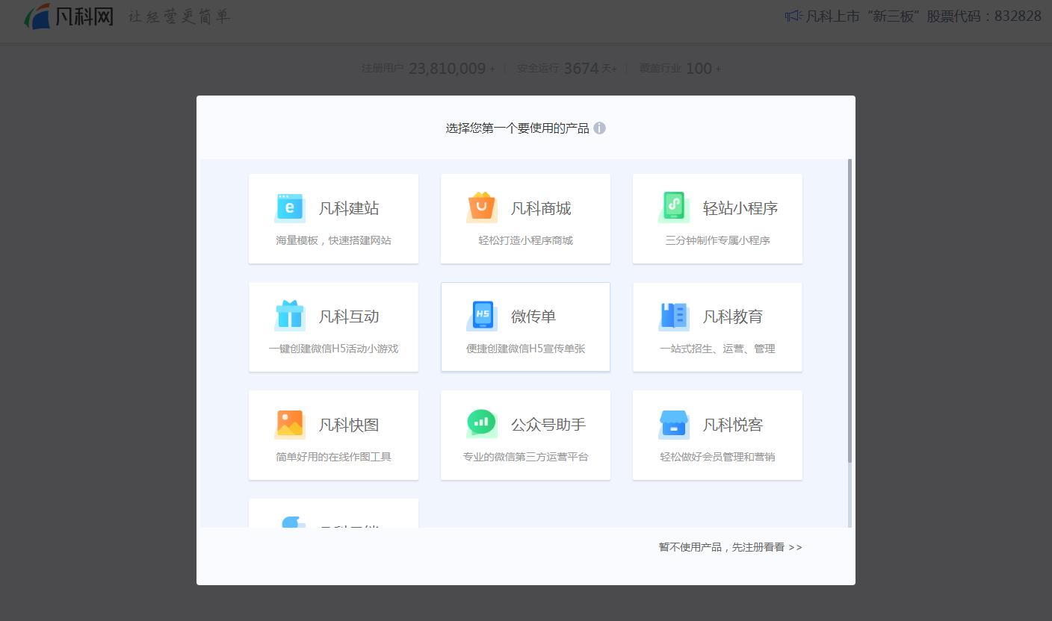Select the 轻站小程序 product title
This screenshot has width=1052, height=621.
740,208
